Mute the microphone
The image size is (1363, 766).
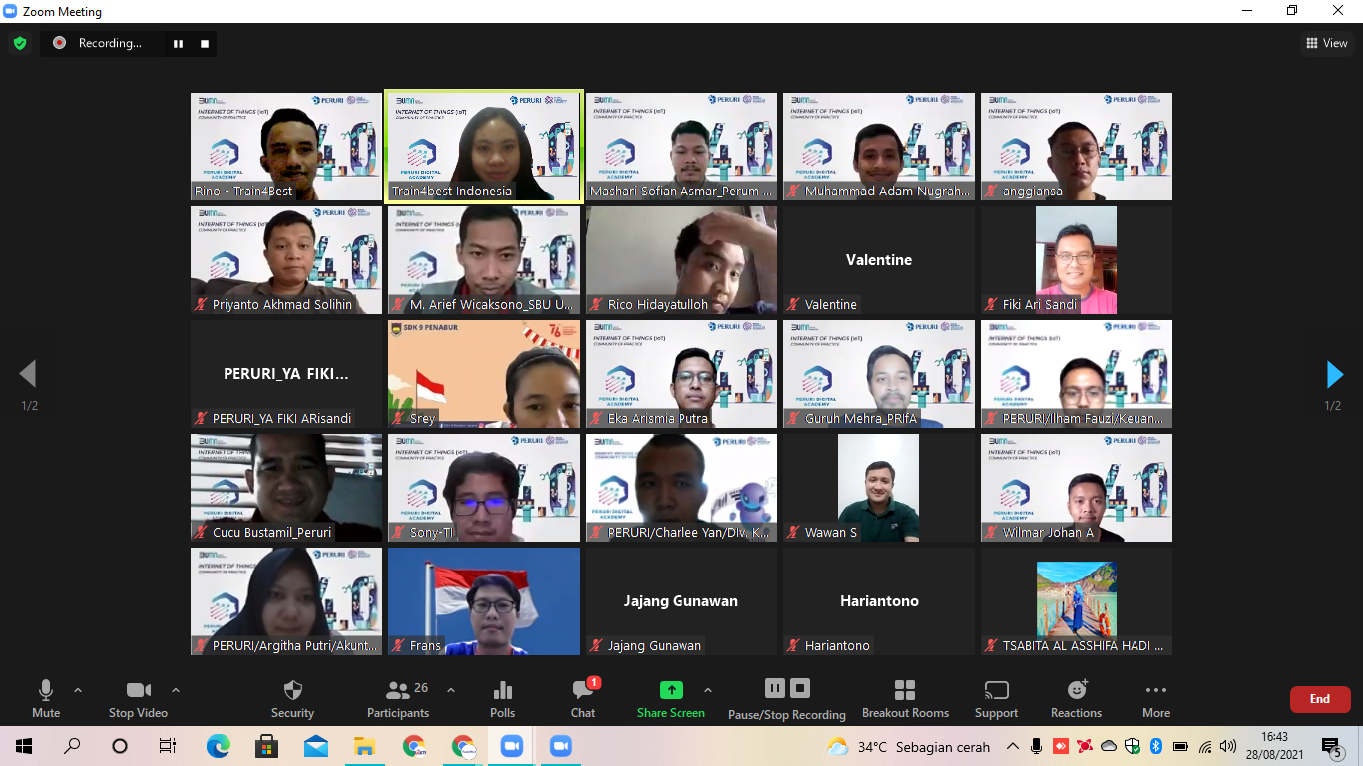(x=46, y=698)
